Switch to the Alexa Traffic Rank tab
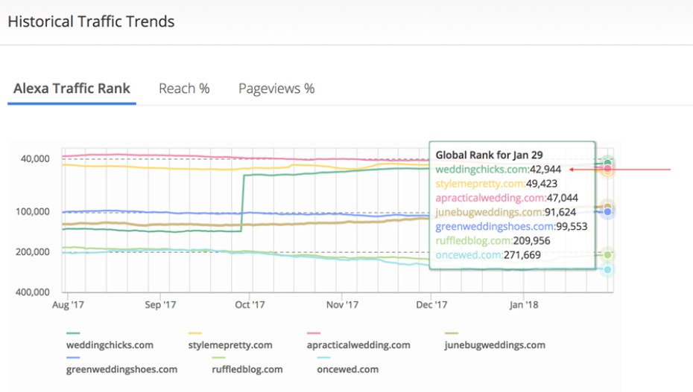The height and width of the screenshot is (392, 693). (72, 89)
